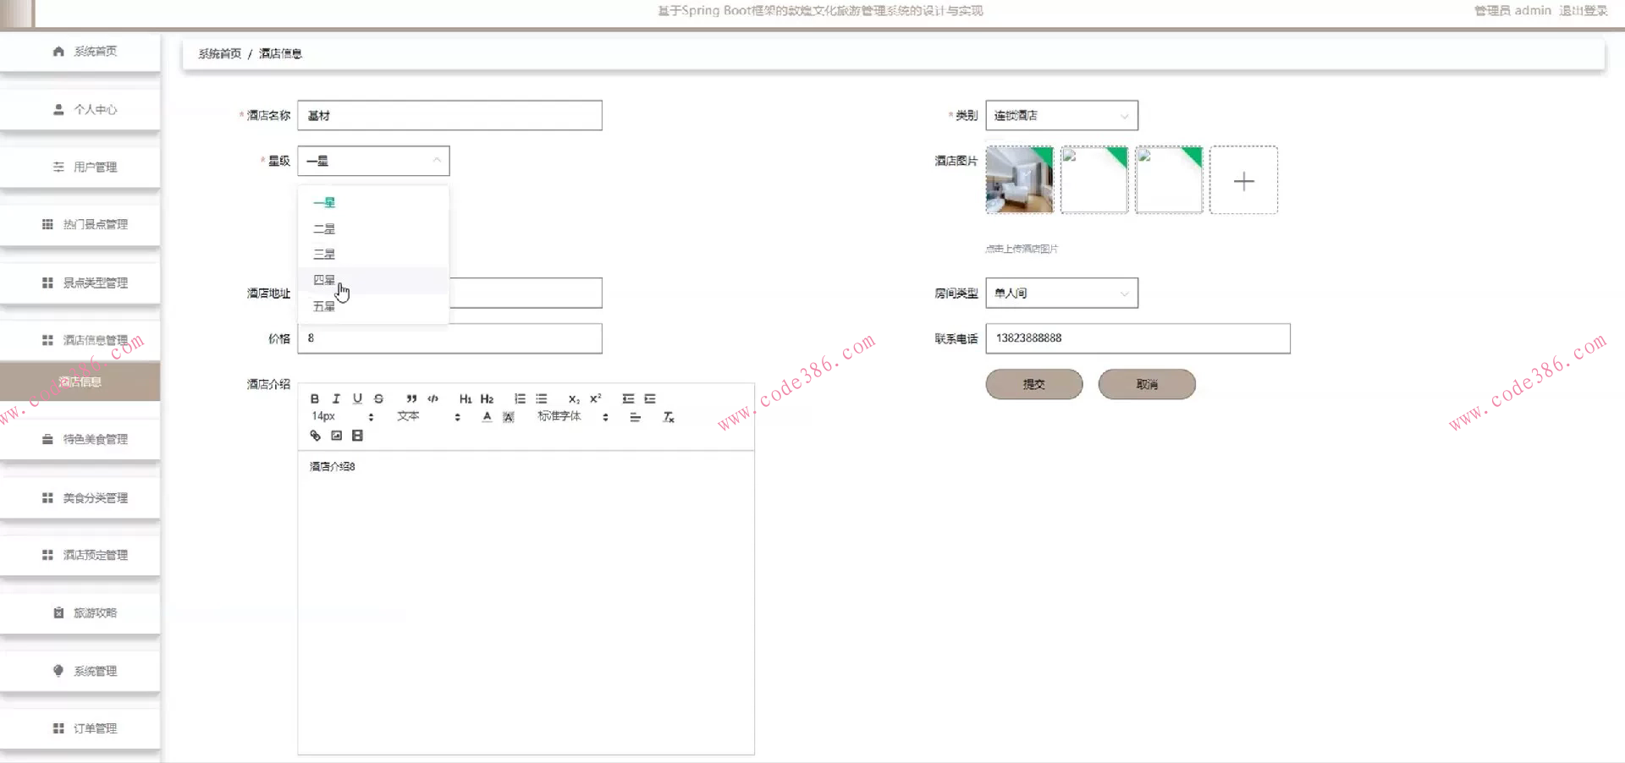Focus the 酒店名称 hotel name field

click(449, 116)
